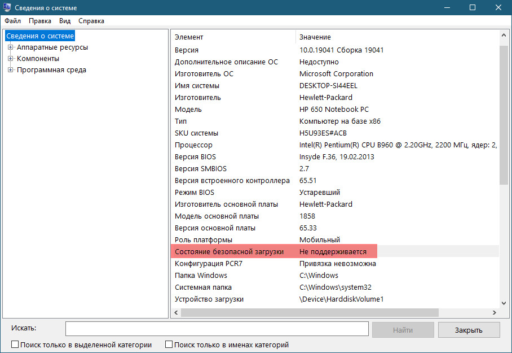The image size is (512, 353).
Task: Select the Процессор row
Action: [x=335, y=145]
